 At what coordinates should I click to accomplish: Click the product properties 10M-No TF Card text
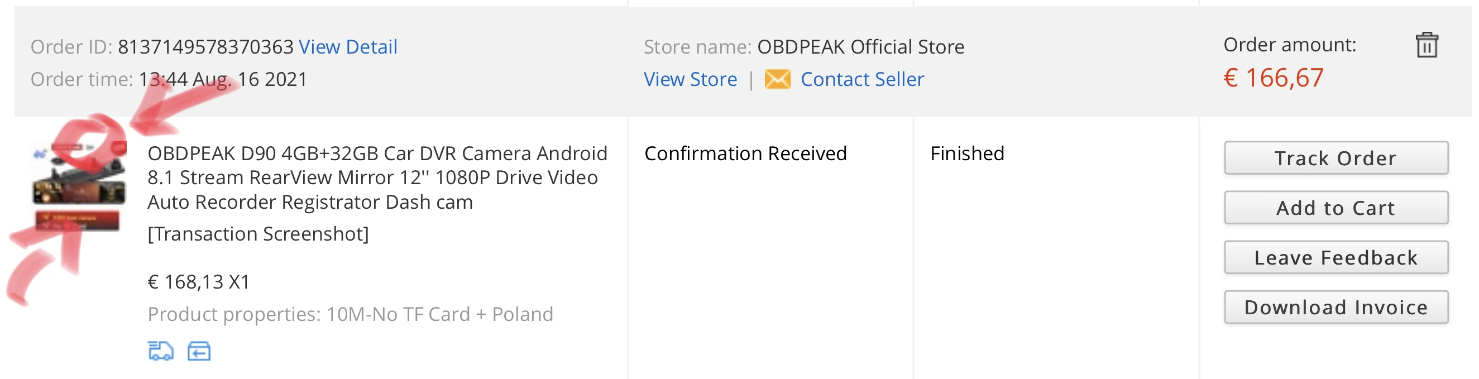pos(350,314)
